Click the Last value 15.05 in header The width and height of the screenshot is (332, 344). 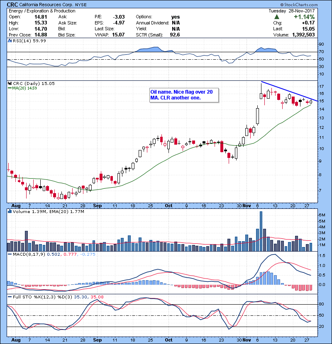pos(308,29)
